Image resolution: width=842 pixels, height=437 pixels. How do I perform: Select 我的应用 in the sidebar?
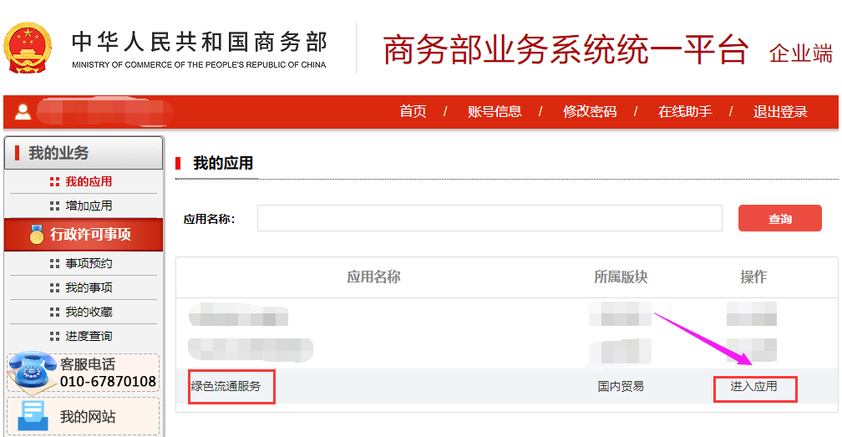(x=89, y=182)
